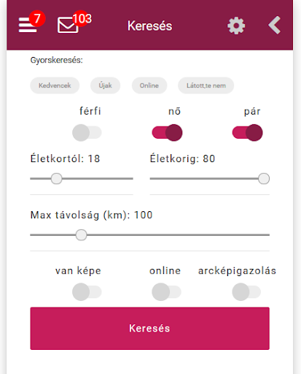Open the messages envelope icon
This screenshot has height=374, width=301.
point(68,26)
